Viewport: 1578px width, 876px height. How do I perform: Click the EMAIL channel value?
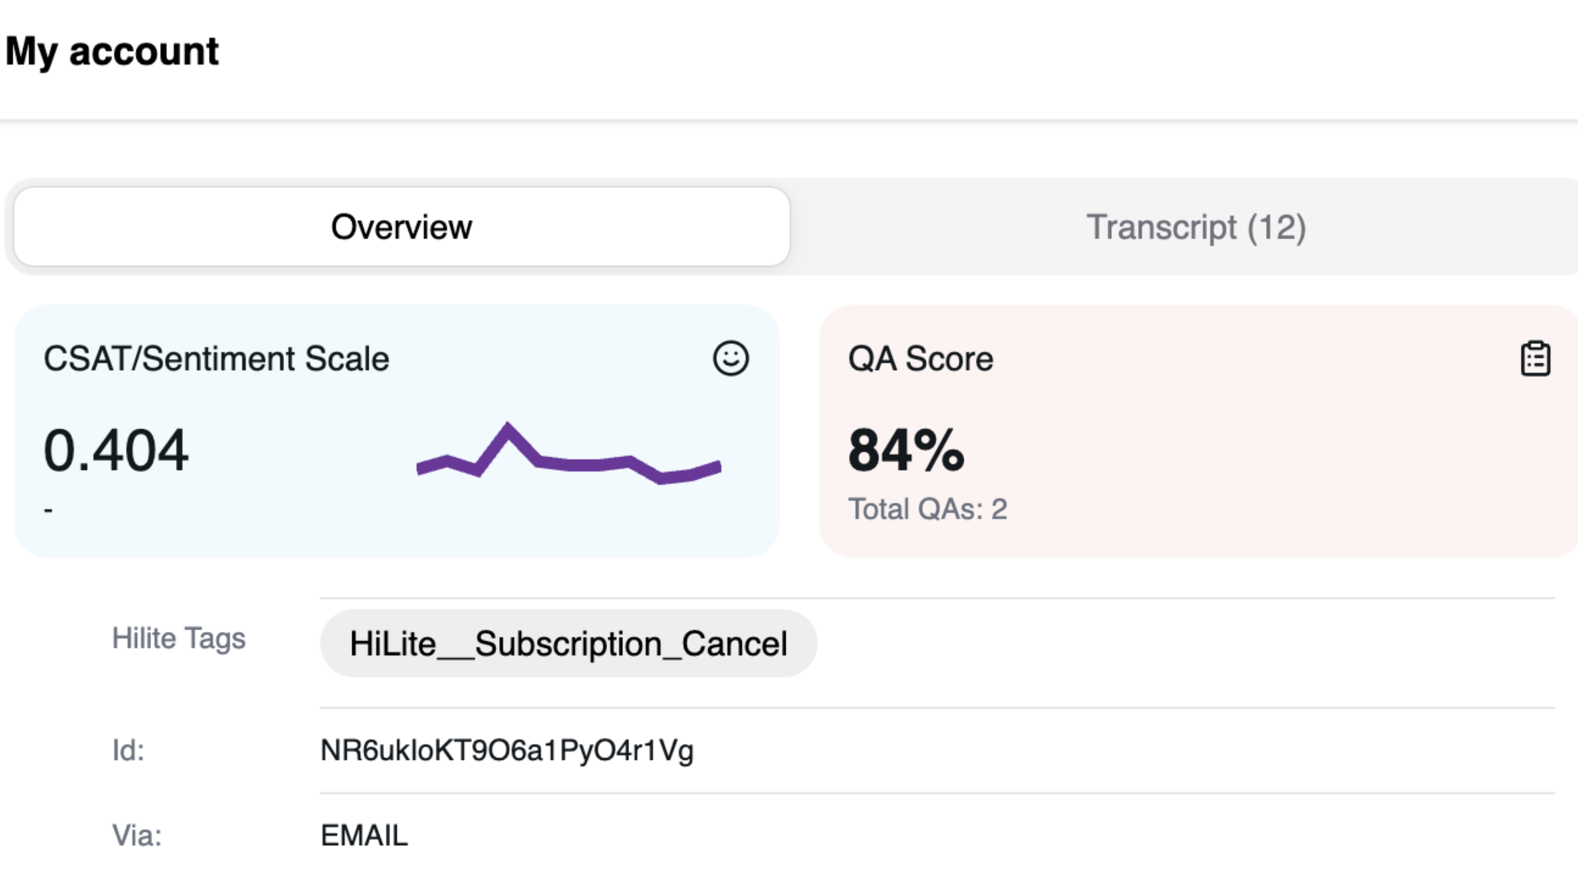tap(364, 835)
